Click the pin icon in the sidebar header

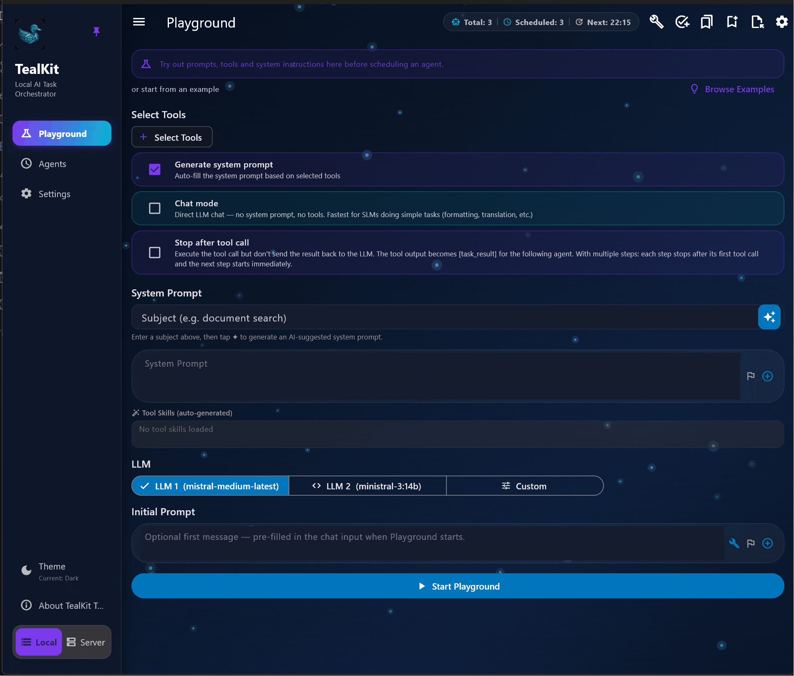[96, 32]
